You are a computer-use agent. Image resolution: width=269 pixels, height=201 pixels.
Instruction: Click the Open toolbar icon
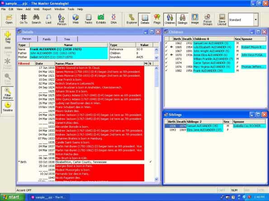point(9,19)
